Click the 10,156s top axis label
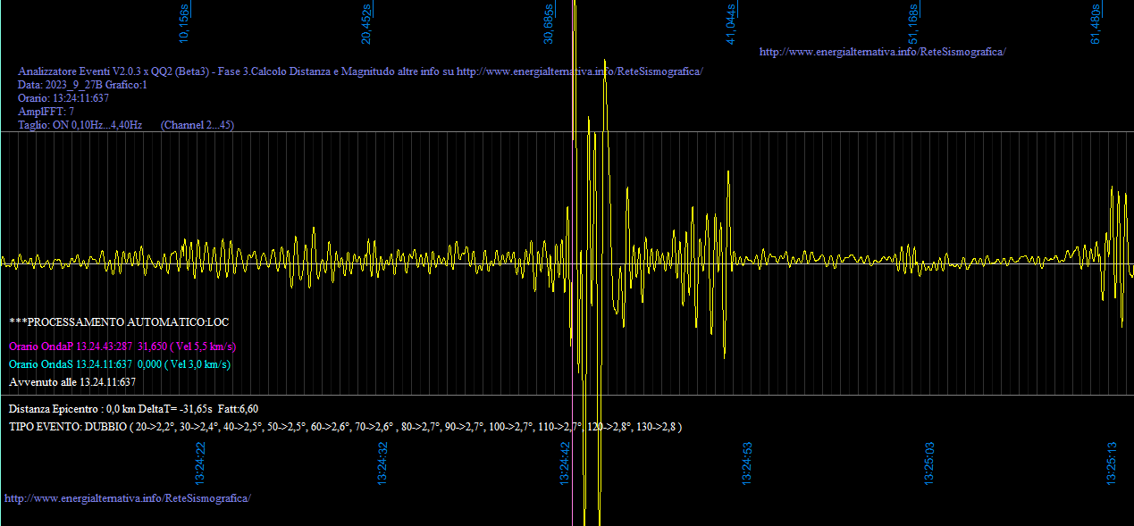 click(184, 22)
